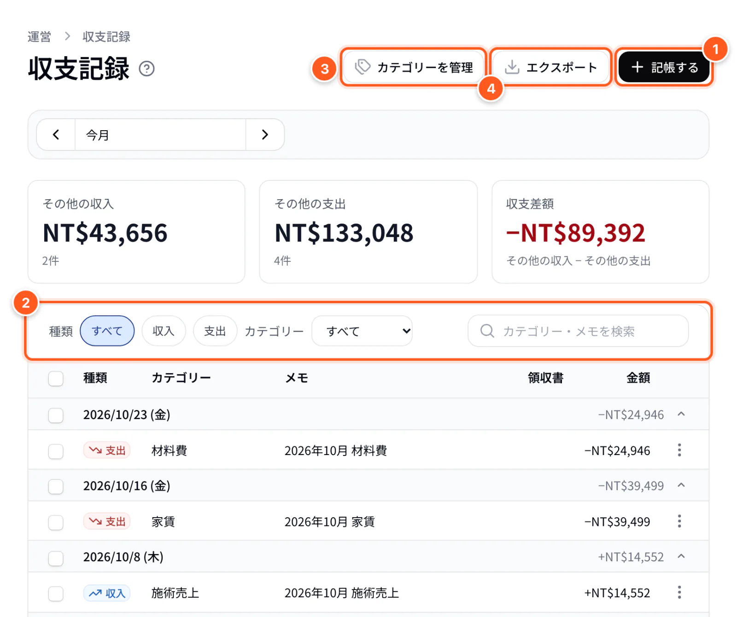This screenshot has height=617, width=737.
Task: Collapse the 2026/10/16 date group
Action: pyautogui.click(x=681, y=485)
